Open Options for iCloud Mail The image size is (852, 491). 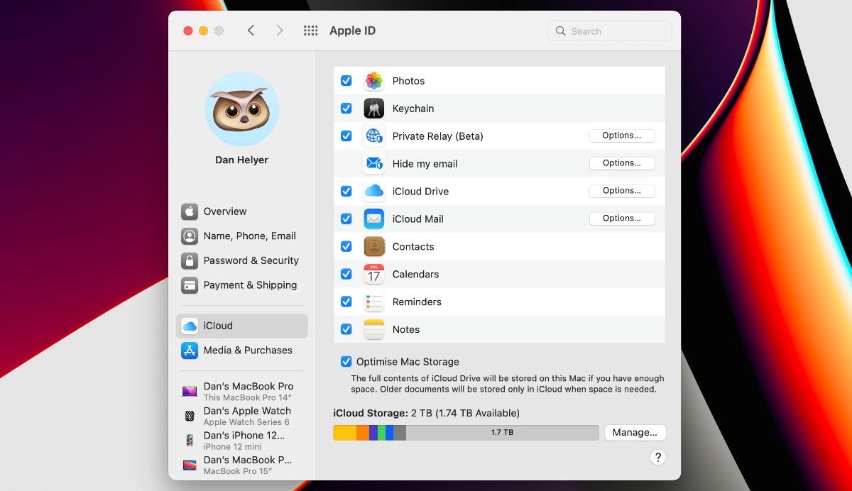(x=622, y=218)
